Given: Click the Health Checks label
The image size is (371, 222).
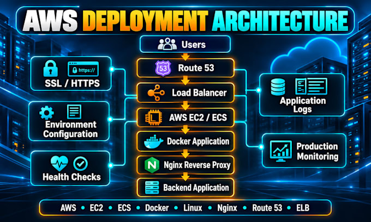Looking at the screenshot, I should (x=71, y=177).
